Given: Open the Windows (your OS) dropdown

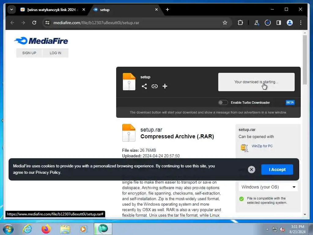Looking at the screenshot, I should coord(268,187).
